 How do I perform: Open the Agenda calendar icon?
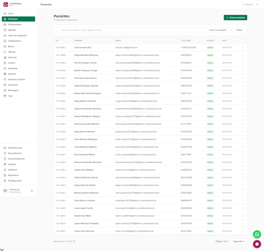pos(5,30)
